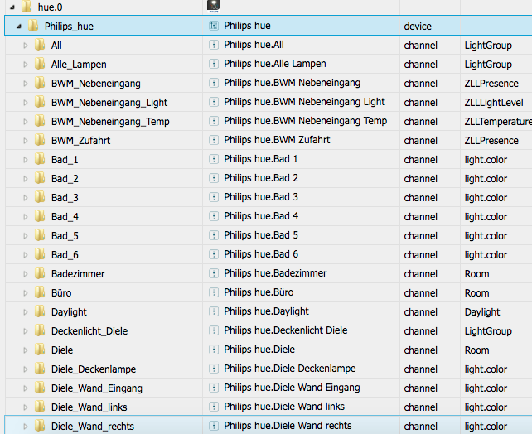Click channel icon beside Philips hue.Alle Lampen
Image resolution: width=532 pixels, height=434 pixels.
(214, 64)
